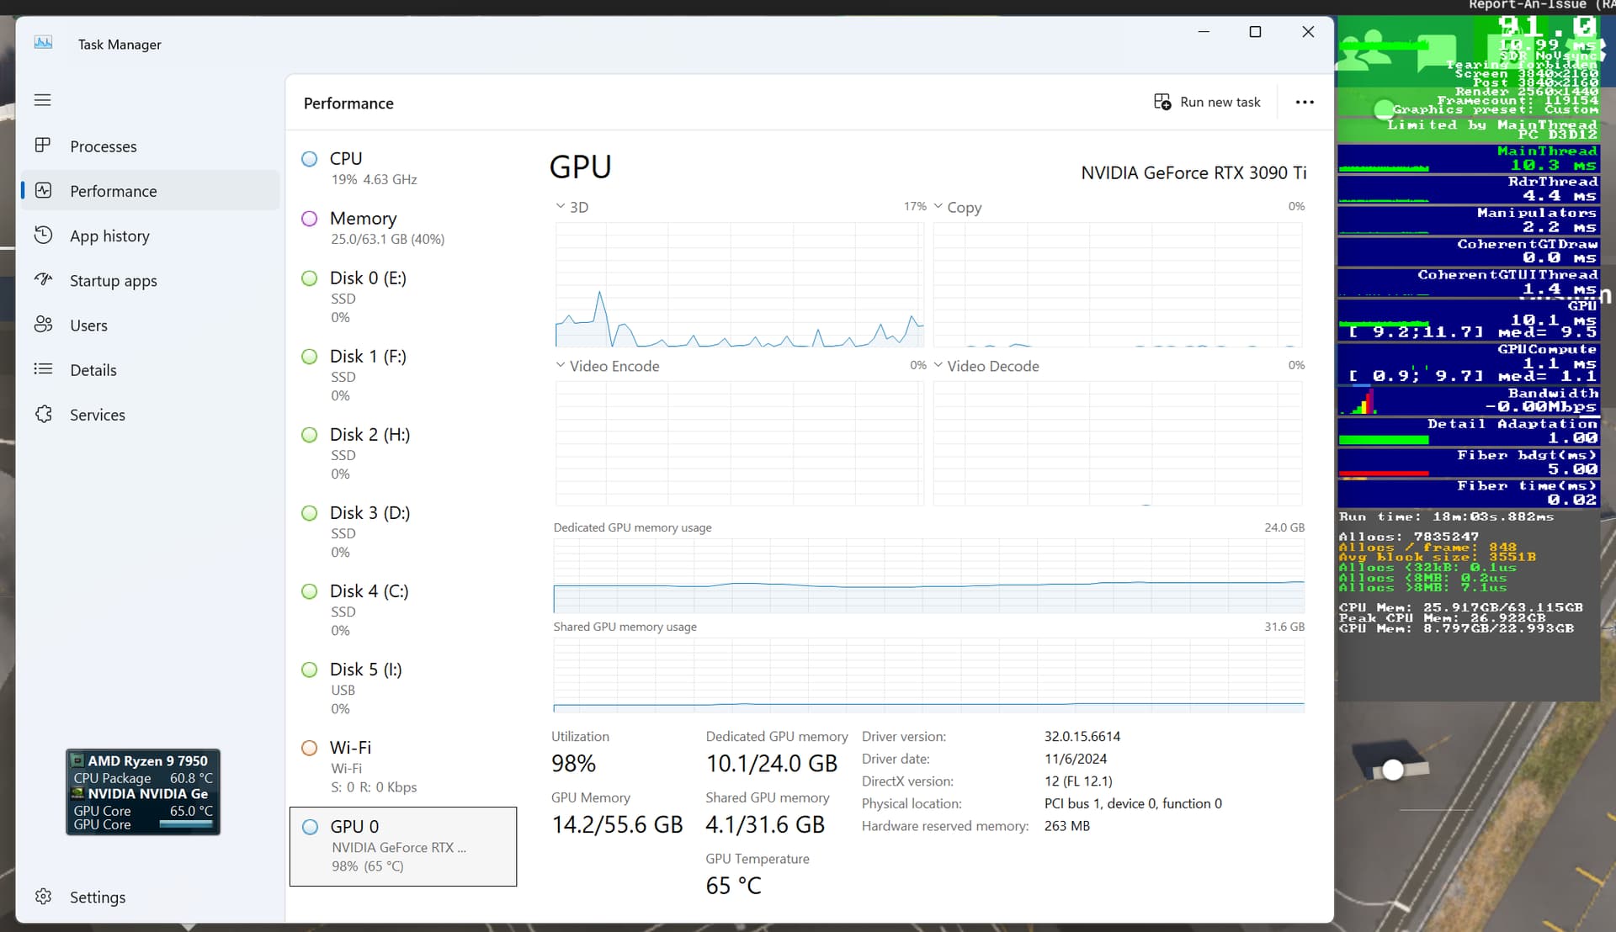1616x932 pixels.
Task: Click the hamburger navigation menu icon
Action: click(43, 100)
